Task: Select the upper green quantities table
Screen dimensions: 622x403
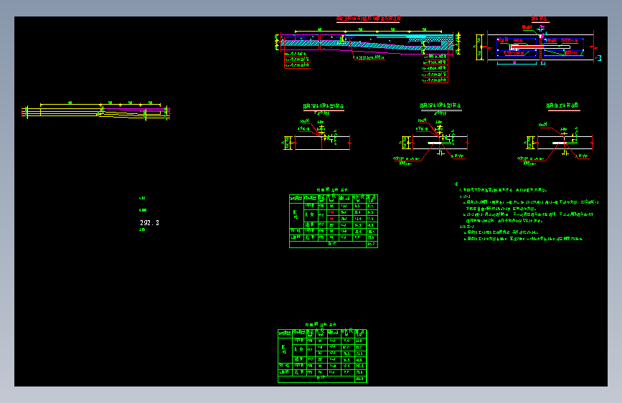Action: click(334, 221)
